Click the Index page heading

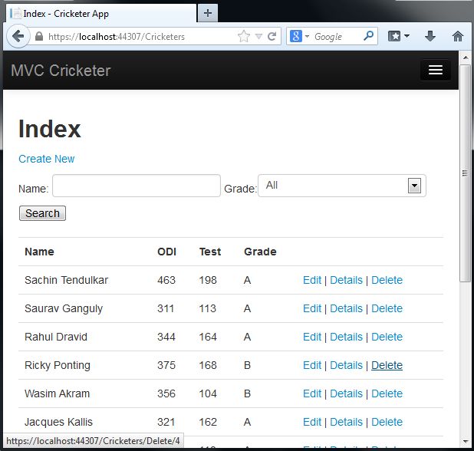point(50,129)
